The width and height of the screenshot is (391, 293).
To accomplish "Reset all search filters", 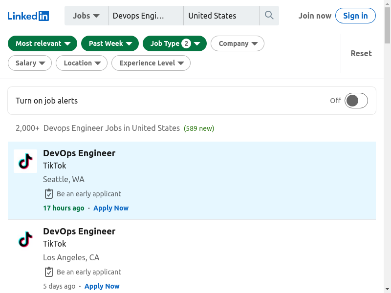I will point(361,53).
